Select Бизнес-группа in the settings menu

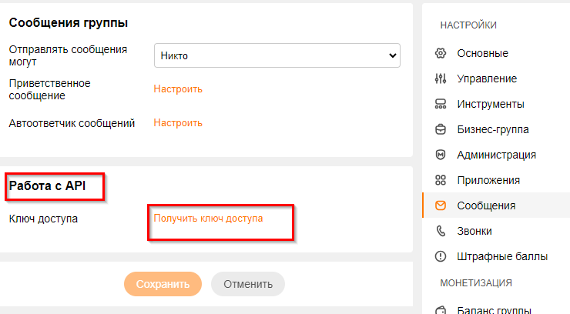[492, 129]
